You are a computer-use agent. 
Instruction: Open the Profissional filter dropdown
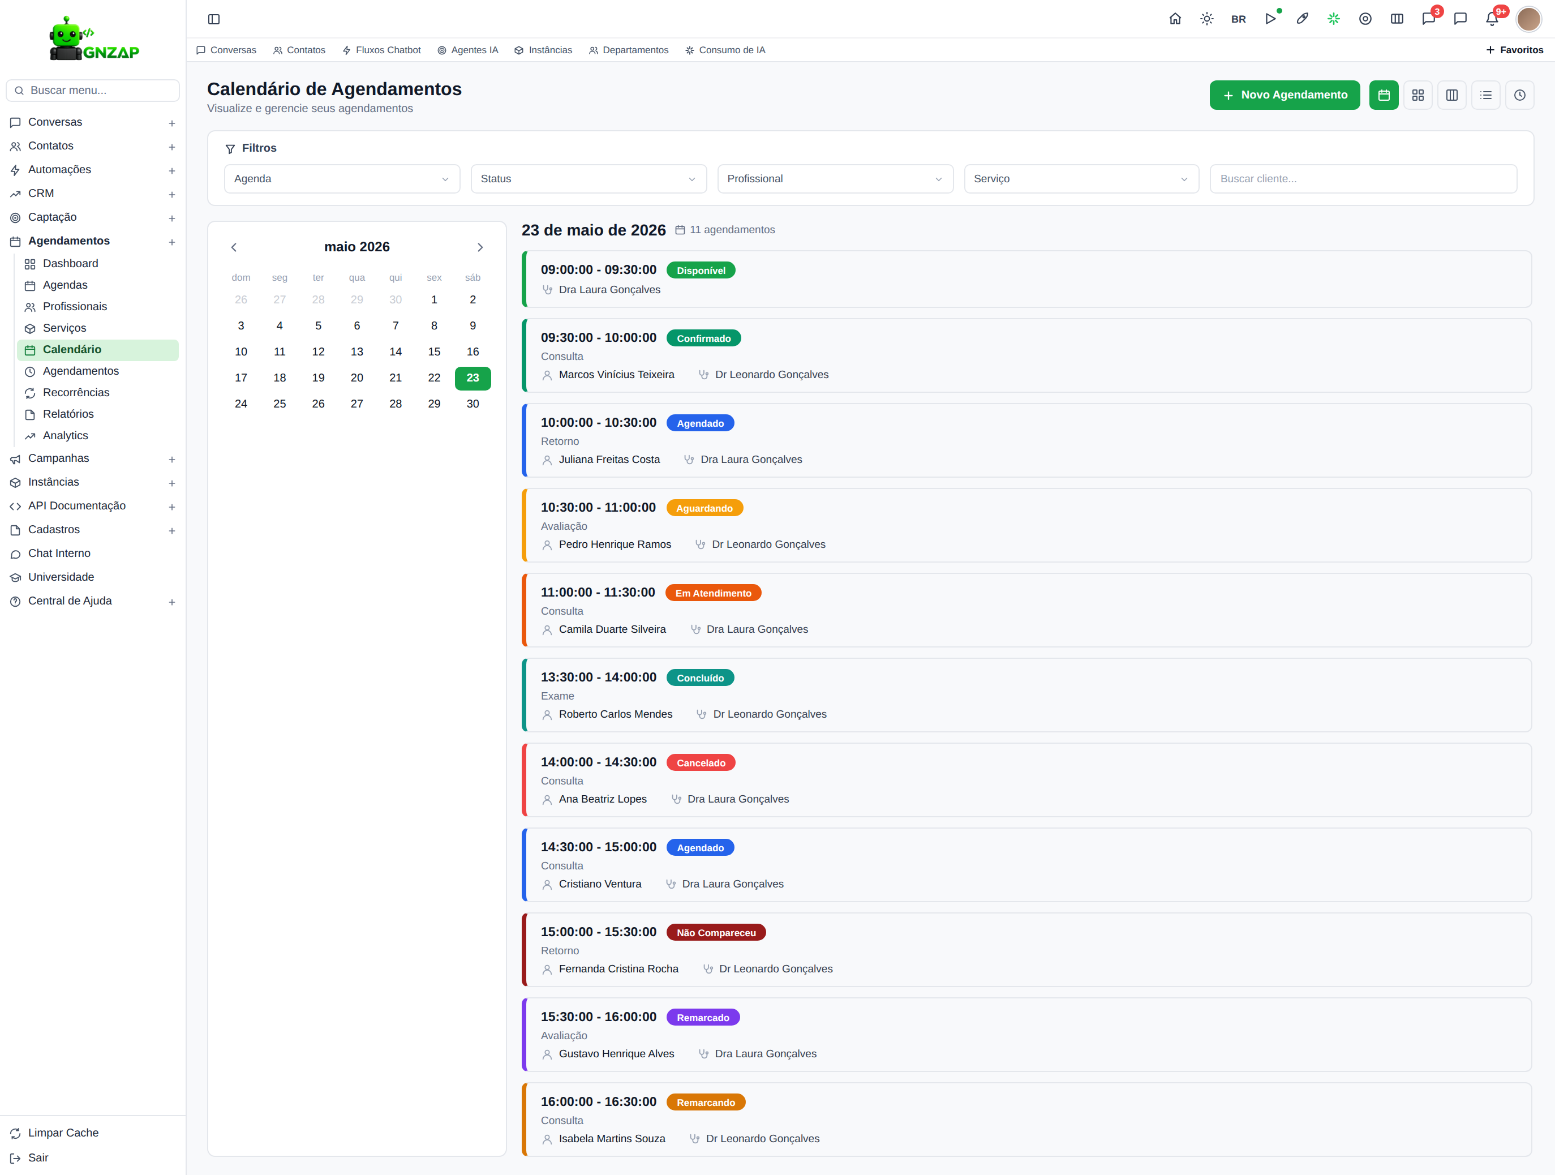(835, 179)
